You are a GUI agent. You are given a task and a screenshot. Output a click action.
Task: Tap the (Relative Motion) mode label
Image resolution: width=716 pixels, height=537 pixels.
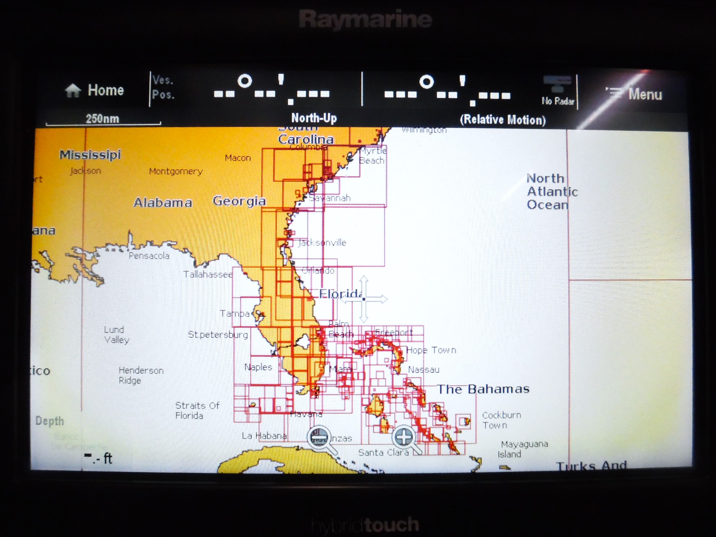[x=503, y=120]
